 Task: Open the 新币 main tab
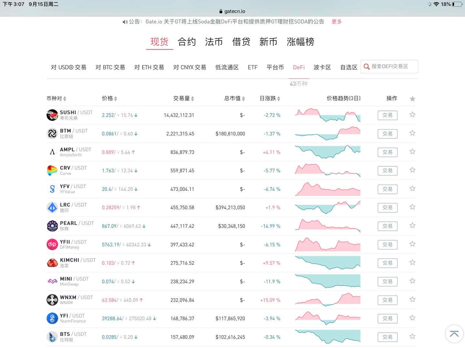[x=268, y=42]
